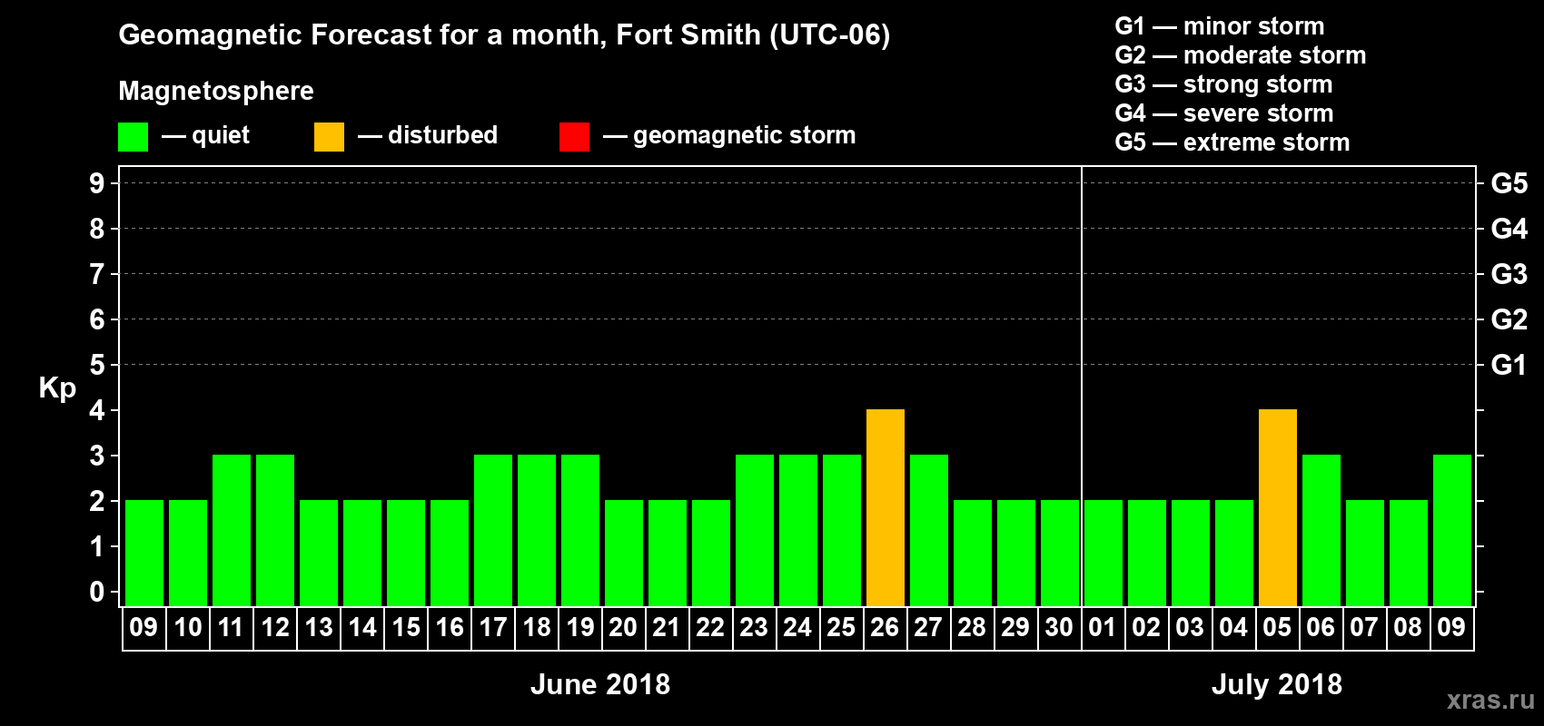The height and width of the screenshot is (726, 1544).
Task: Click the date label 26 on the x-axis
Action: 886,627
